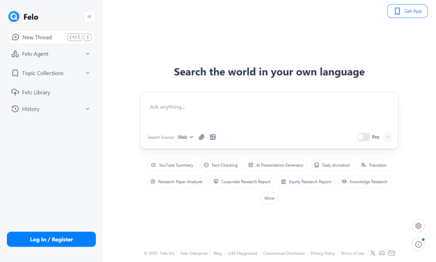The height and width of the screenshot is (262, 436).
Task: Open Felo's X (Twitter) icon
Action: [x=373, y=253]
